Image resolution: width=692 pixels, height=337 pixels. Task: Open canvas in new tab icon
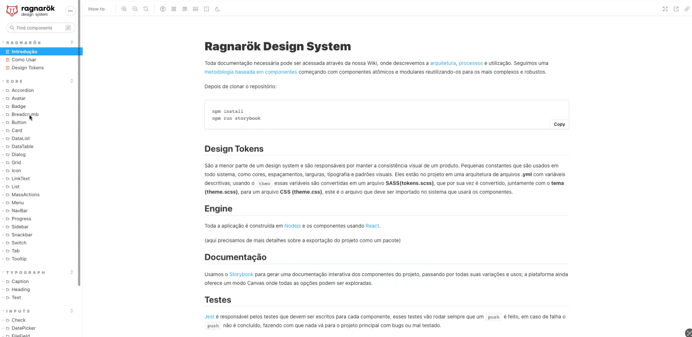(x=676, y=9)
